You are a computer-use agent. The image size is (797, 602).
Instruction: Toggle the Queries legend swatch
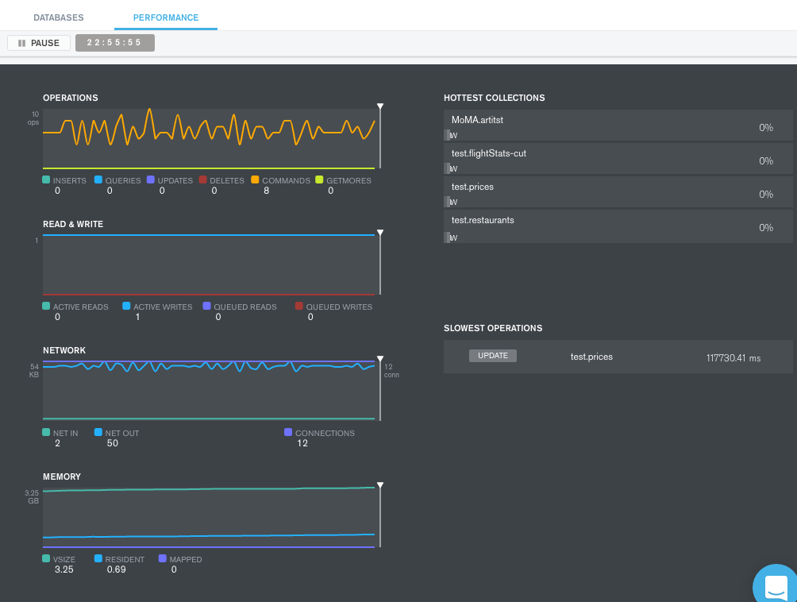tap(98, 180)
